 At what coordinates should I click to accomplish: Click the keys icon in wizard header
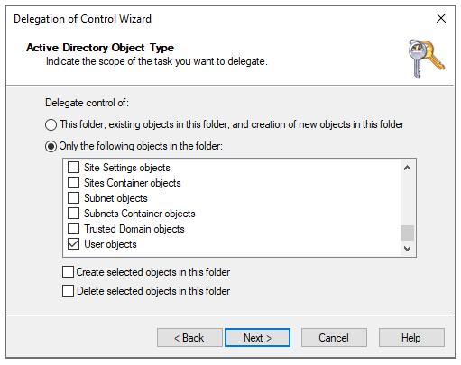[x=426, y=59]
